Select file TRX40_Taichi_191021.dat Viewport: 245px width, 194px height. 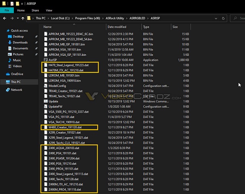pyautogui.click(x=65, y=96)
